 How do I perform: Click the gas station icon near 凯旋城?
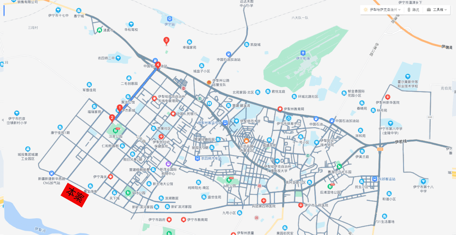pyautogui.click(x=228, y=54)
